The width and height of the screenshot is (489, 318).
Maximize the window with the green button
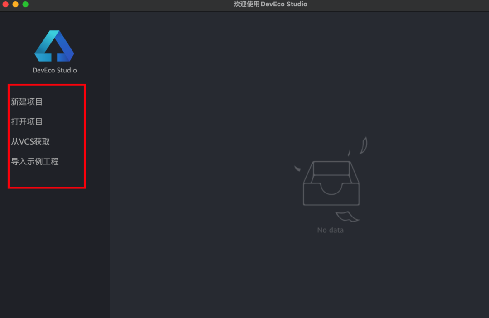pyautogui.click(x=25, y=5)
